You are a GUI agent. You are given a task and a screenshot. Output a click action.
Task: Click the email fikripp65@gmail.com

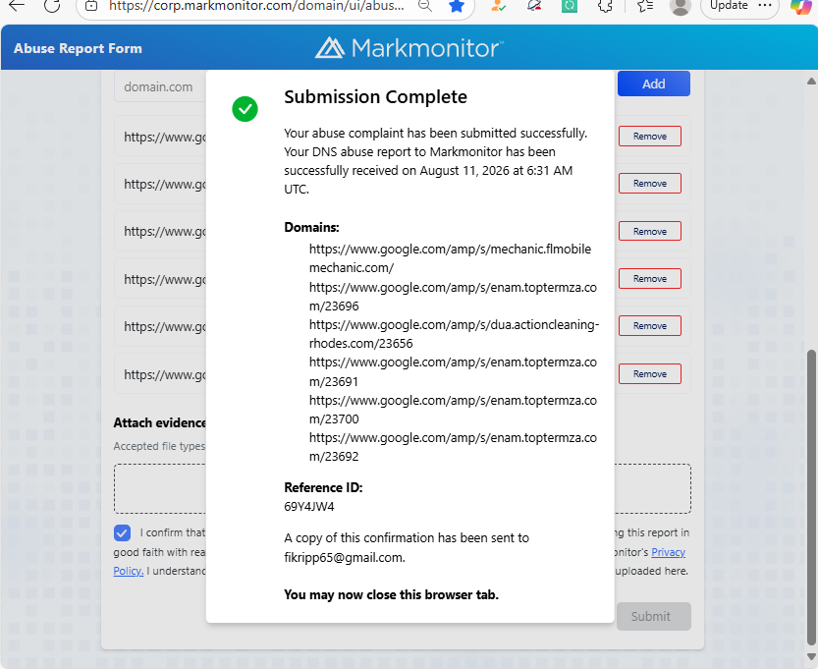[344, 557]
